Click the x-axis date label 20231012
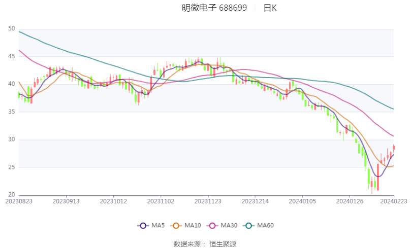This screenshot has height=249, width=410. 113,201
